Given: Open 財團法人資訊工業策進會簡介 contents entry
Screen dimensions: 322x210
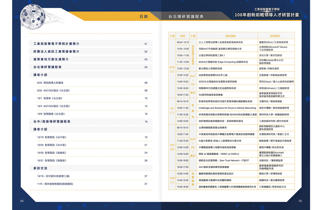Looking at the screenshot, I should coord(57,52).
